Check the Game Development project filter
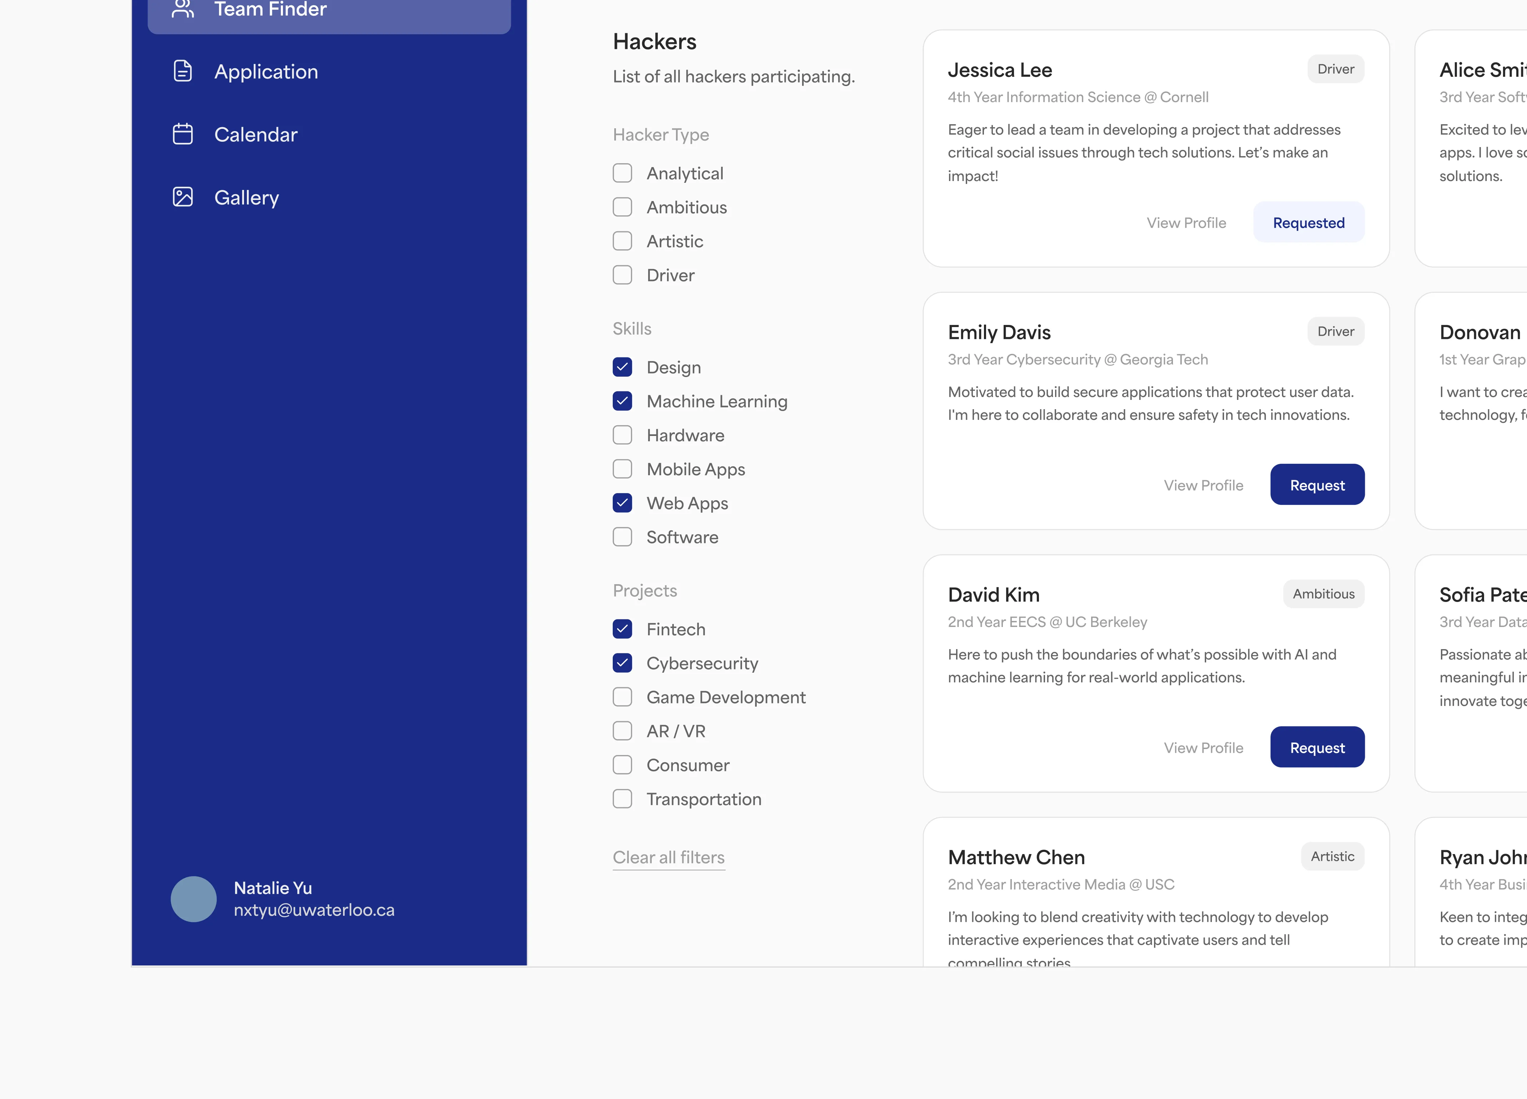The width and height of the screenshot is (1527, 1099). pyautogui.click(x=622, y=697)
